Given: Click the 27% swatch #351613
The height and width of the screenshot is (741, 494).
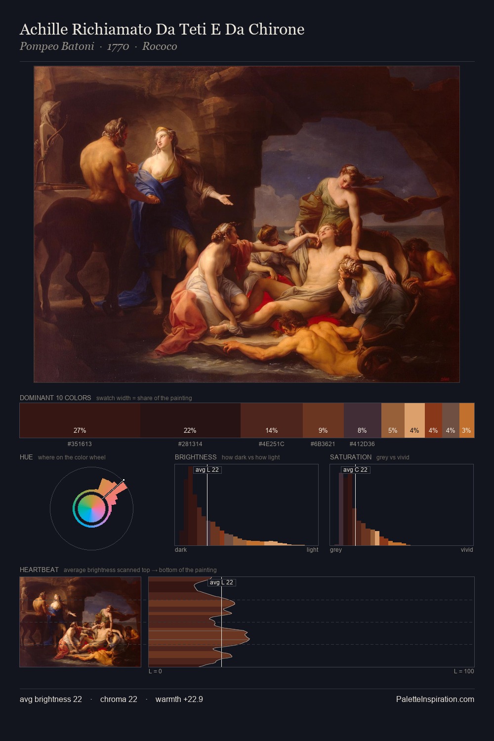Looking at the screenshot, I should point(80,420).
